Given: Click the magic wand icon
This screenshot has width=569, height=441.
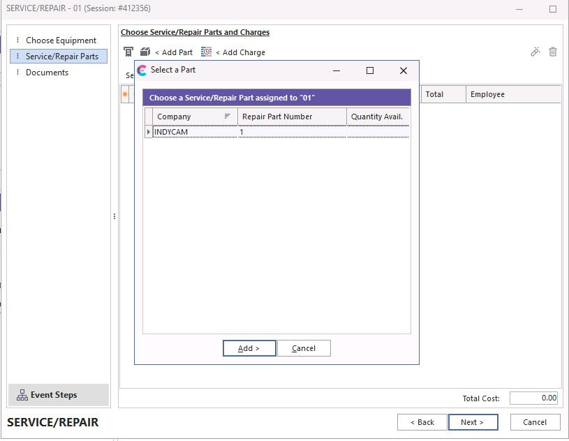Looking at the screenshot, I should 535,52.
